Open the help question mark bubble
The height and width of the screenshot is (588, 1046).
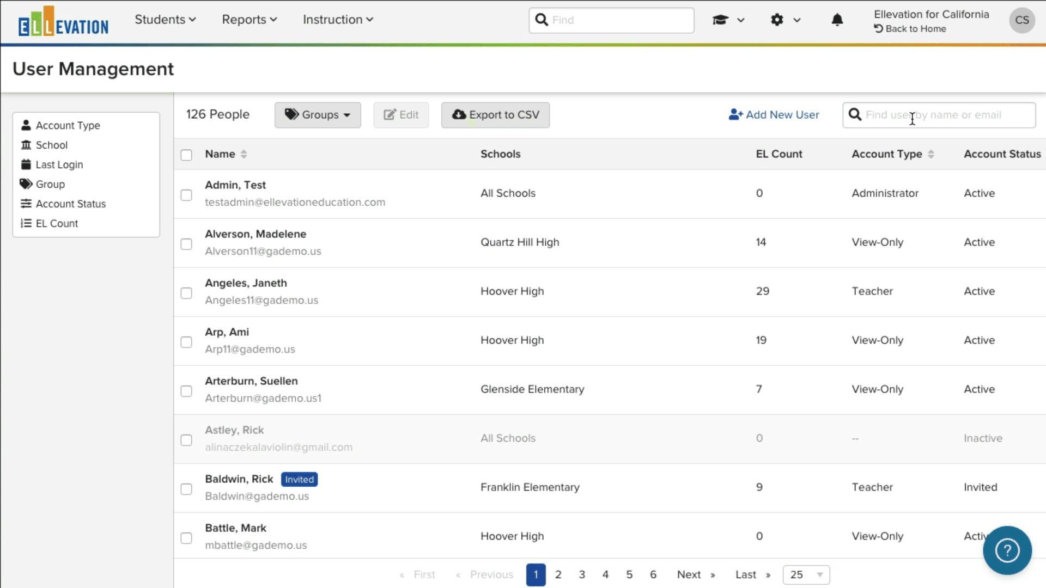click(1007, 550)
